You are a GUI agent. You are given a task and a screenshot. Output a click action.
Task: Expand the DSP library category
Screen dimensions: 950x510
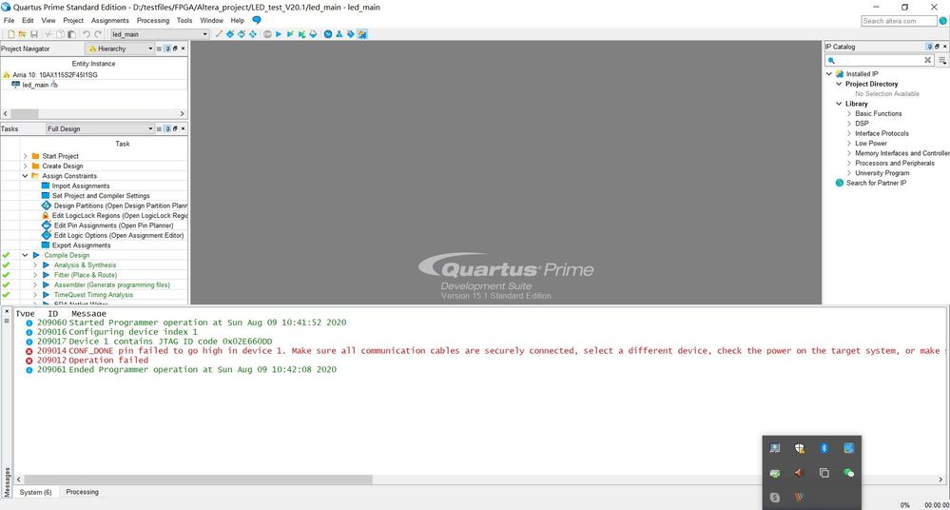point(849,123)
